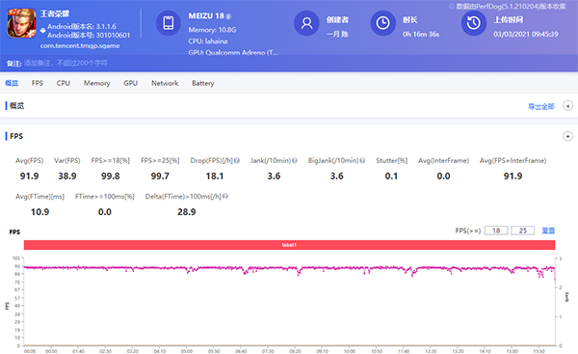Open the Memory tab
This screenshot has width=578, height=354.
[96, 83]
